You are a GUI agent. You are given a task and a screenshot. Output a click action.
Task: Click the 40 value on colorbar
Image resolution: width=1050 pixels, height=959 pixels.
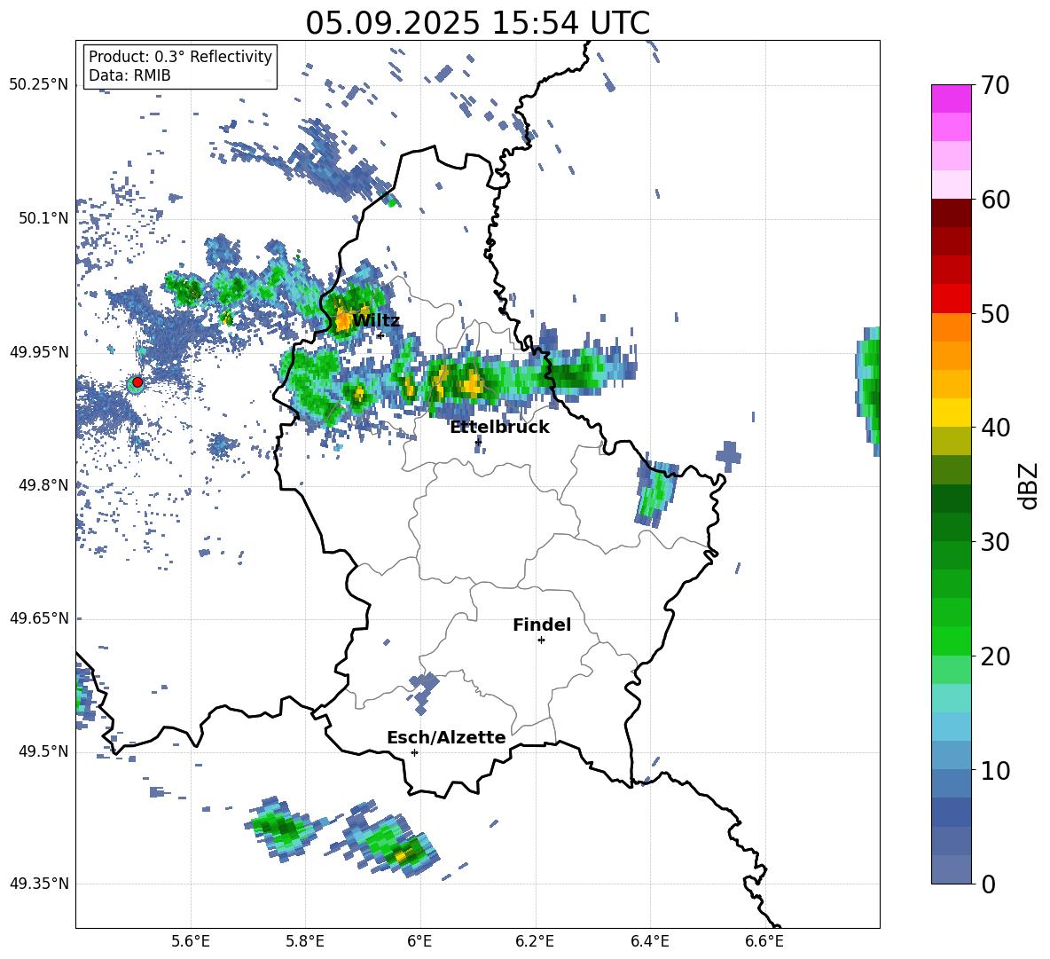(994, 428)
